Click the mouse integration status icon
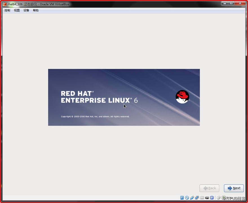 219,198
